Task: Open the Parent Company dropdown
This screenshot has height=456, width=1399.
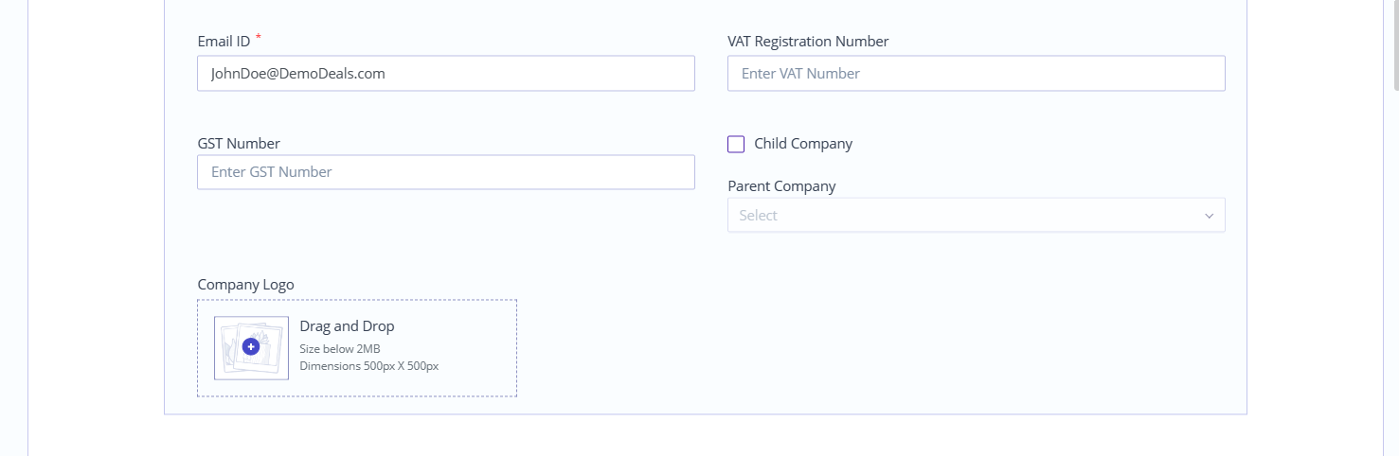Action: pos(976,215)
